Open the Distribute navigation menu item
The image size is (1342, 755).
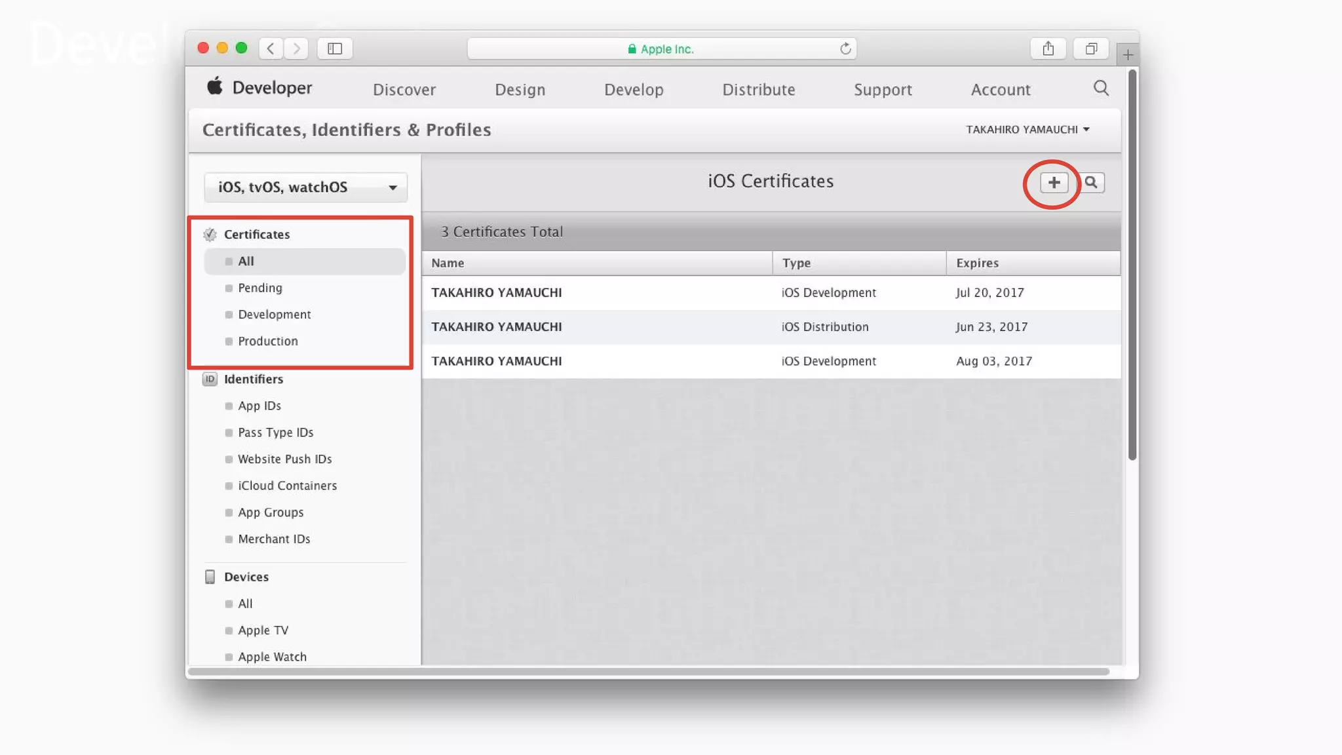[758, 90]
